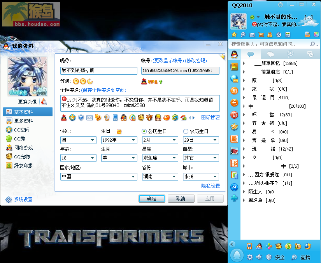Open the blue 'M' sidebar icon
This screenshot has height=263, width=321.
click(234, 187)
